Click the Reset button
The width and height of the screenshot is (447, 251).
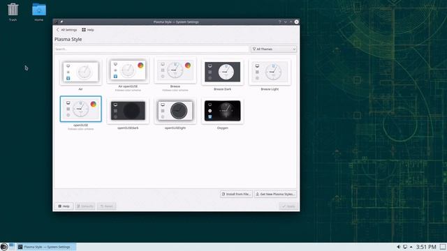click(106, 206)
